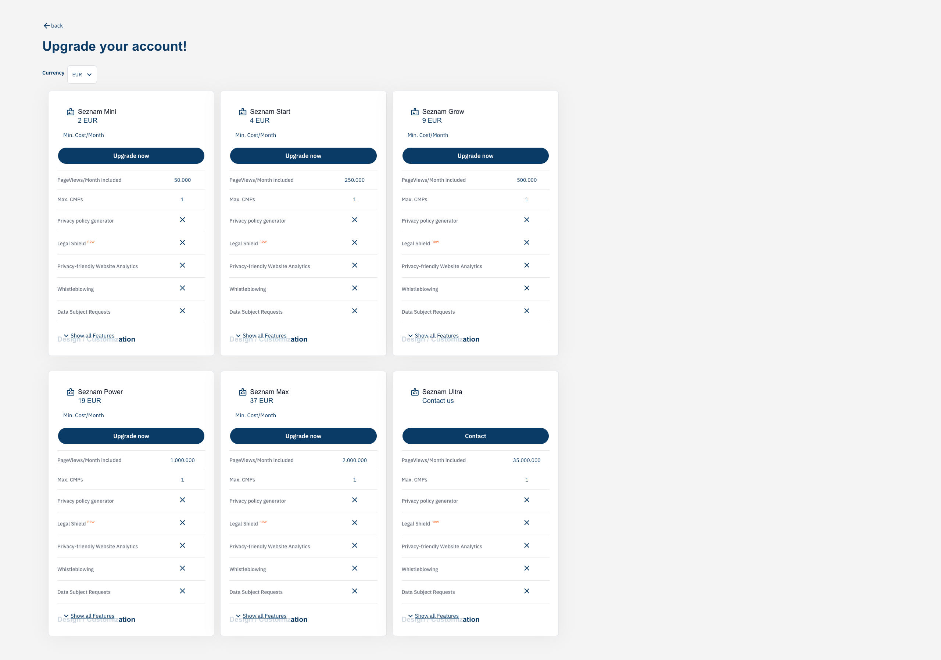The height and width of the screenshot is (660, 941).
Task: Show all Features for Seznam Ultra
Action: click(x=436, y=616)
